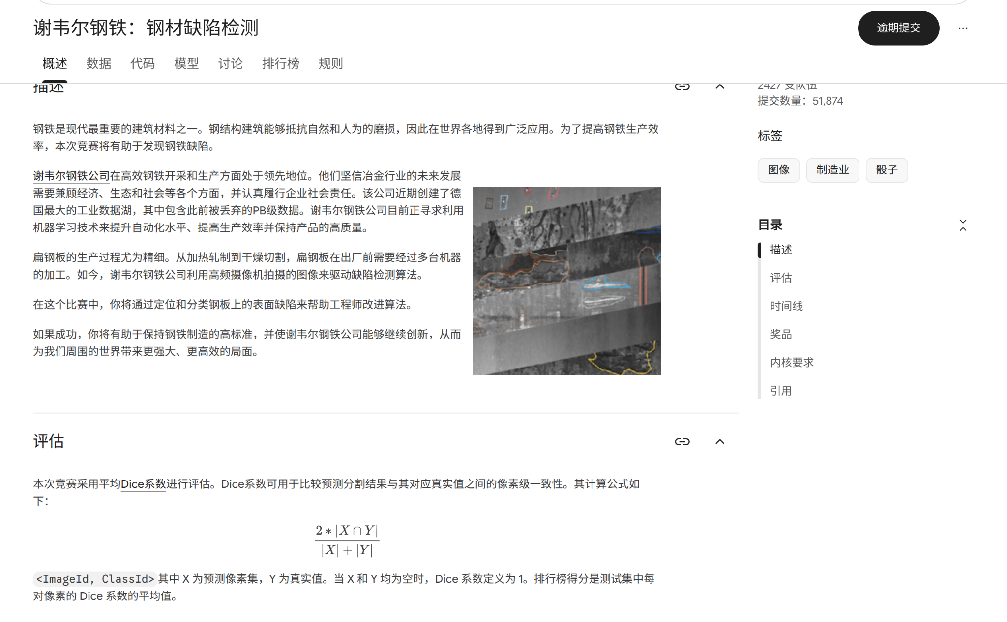The width and height of the screenshot is (1007, 622).
Task: Switch to the 数据 tab
Action: [x=98, y=64]
